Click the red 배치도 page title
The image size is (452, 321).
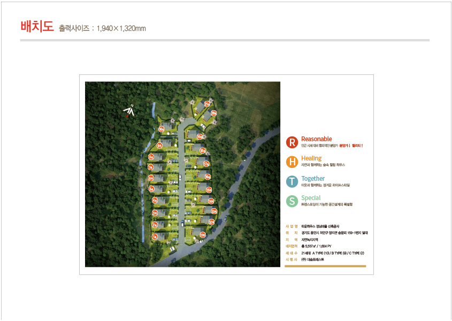(37, 26)
